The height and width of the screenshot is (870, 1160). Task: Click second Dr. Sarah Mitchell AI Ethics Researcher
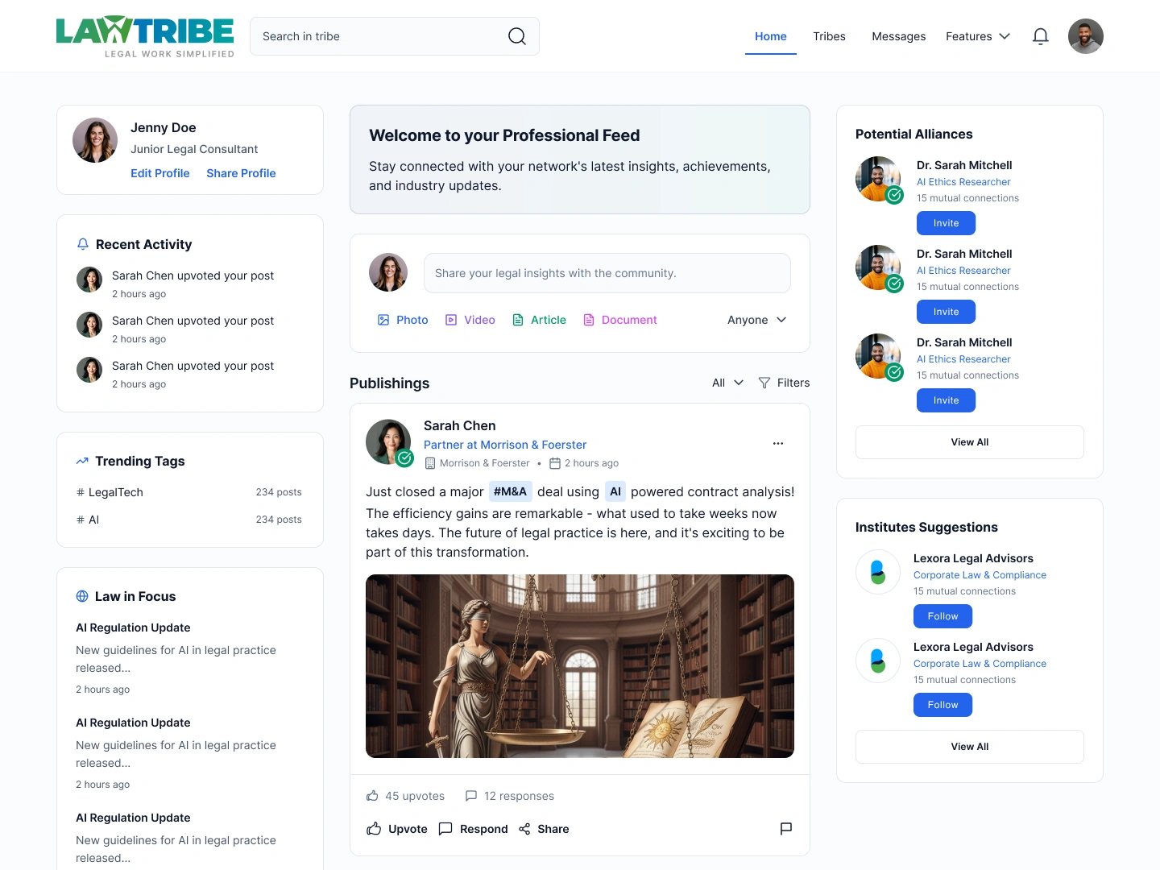[963, 271]
